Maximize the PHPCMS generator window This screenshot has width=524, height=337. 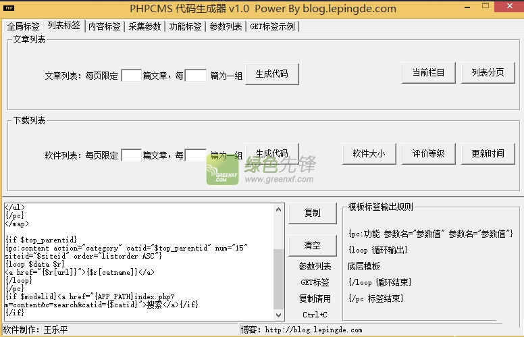coord(486,5)
